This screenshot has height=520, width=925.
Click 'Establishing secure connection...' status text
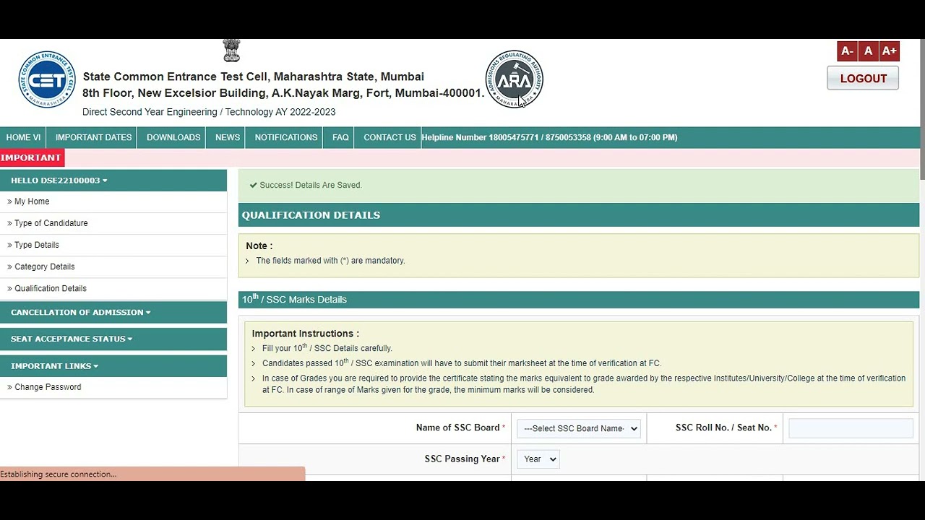point(59,474)
